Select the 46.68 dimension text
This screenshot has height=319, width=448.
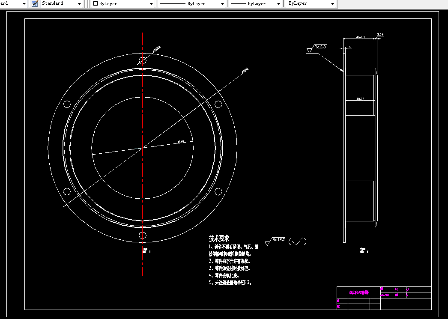[x=360, y=37]
